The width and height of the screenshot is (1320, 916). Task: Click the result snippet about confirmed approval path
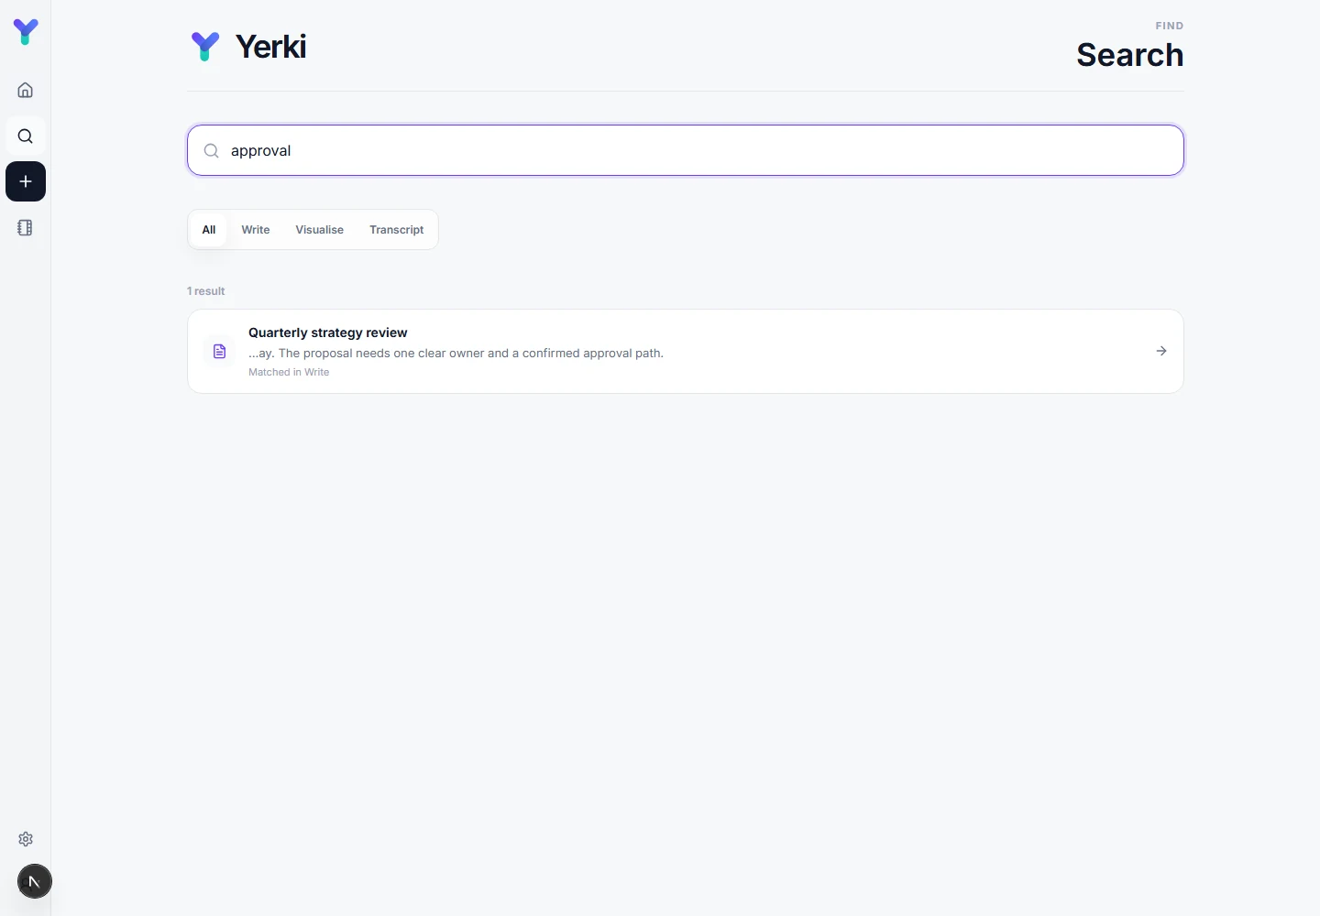[456, 354]
